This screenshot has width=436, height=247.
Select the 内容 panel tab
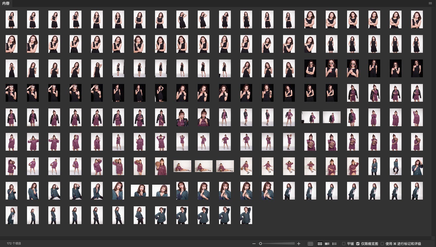(x=6, y=3)
